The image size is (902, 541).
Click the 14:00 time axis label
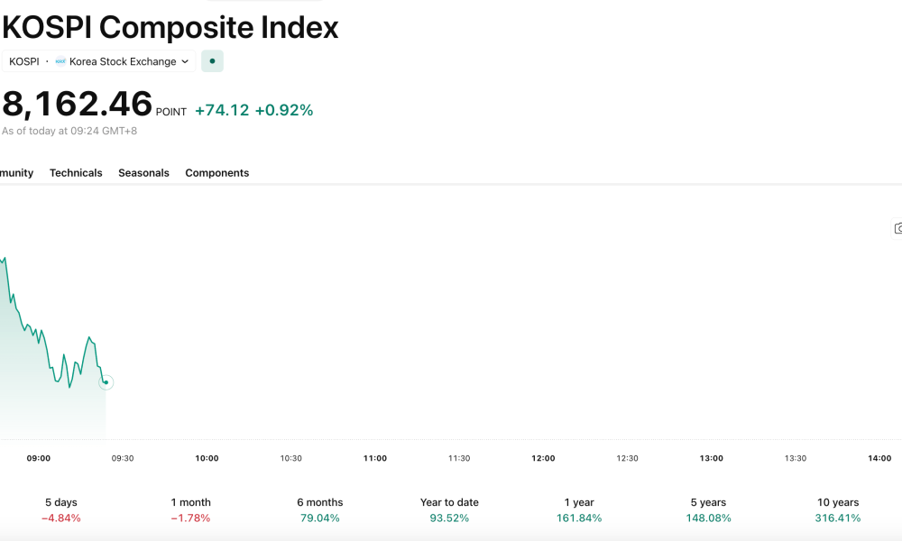tap(879, 458)
